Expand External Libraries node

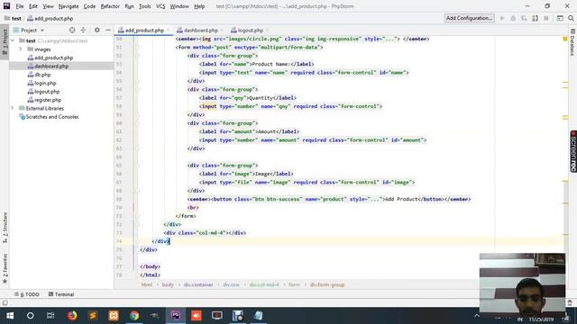point(13,108)
